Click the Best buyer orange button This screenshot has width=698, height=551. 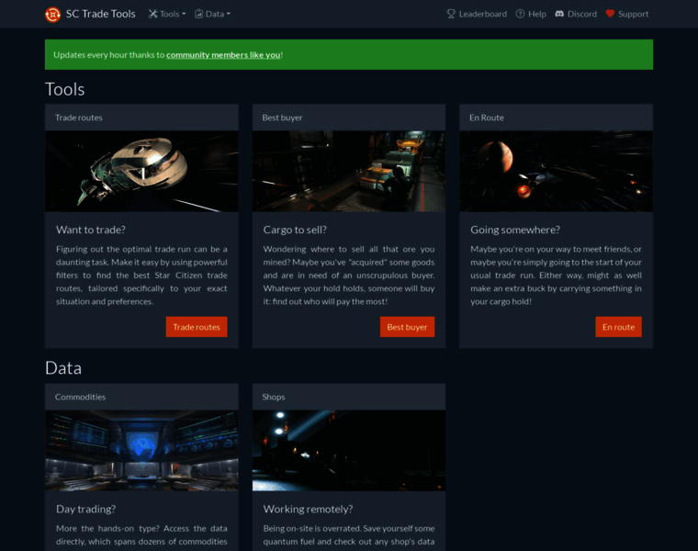pyautogui.click(x=407, y=327)
